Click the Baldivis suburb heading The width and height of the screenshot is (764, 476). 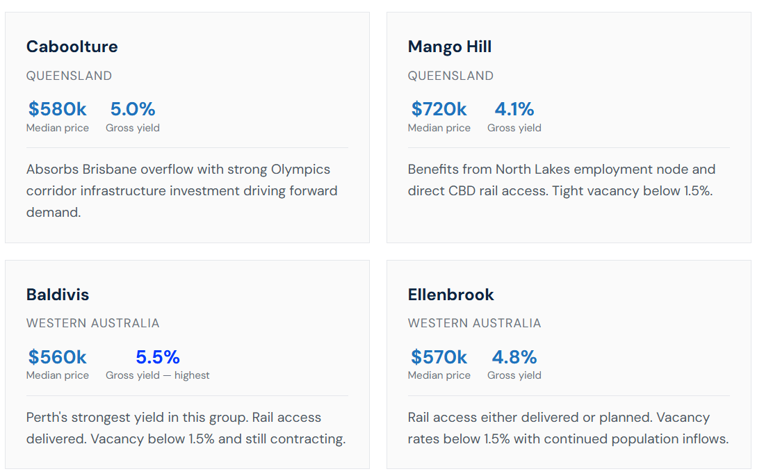pos(58,295)
